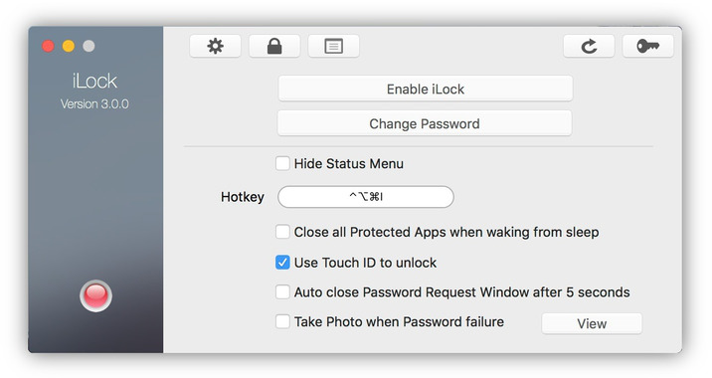Image resolution: width=712 pixels, height=378 pixels.
Task: Click the red status indicator orb
Action: click(x=95, y=295)
